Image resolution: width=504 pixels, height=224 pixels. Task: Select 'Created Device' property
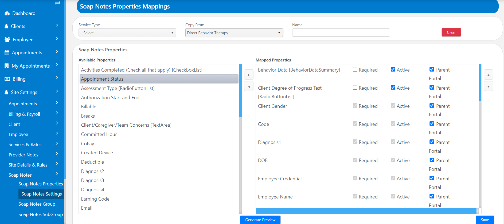tap(159, 153)
